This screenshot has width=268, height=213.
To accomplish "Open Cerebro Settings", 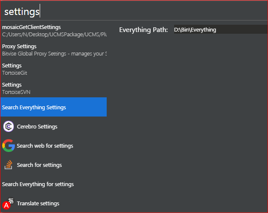I will point(53,126).
